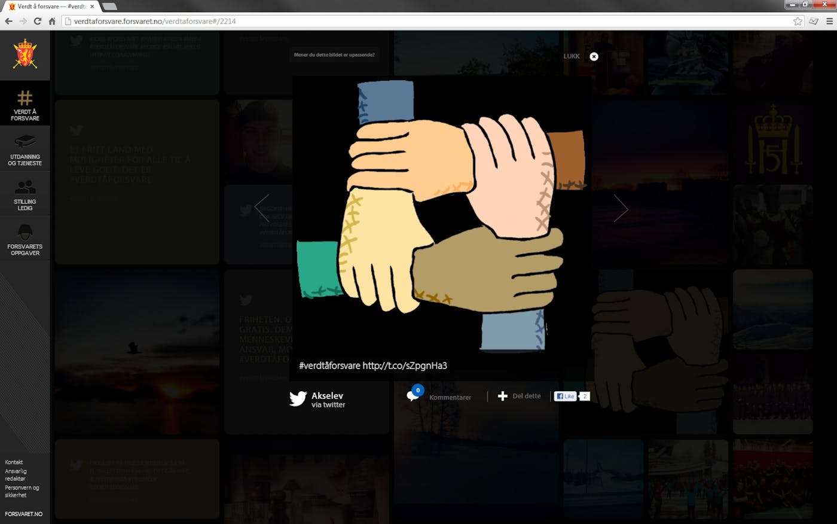Open Utdanning og tjeneste section
The image size is (837, 524).
[x=25, y=150]
